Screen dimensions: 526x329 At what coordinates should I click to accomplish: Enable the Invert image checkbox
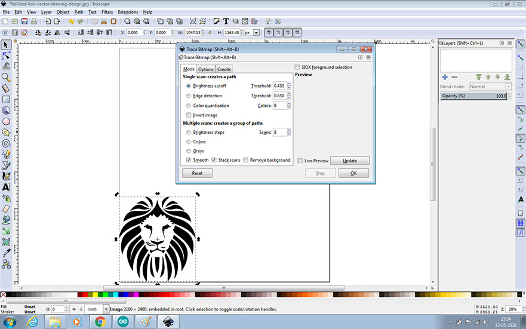(189, 115)
